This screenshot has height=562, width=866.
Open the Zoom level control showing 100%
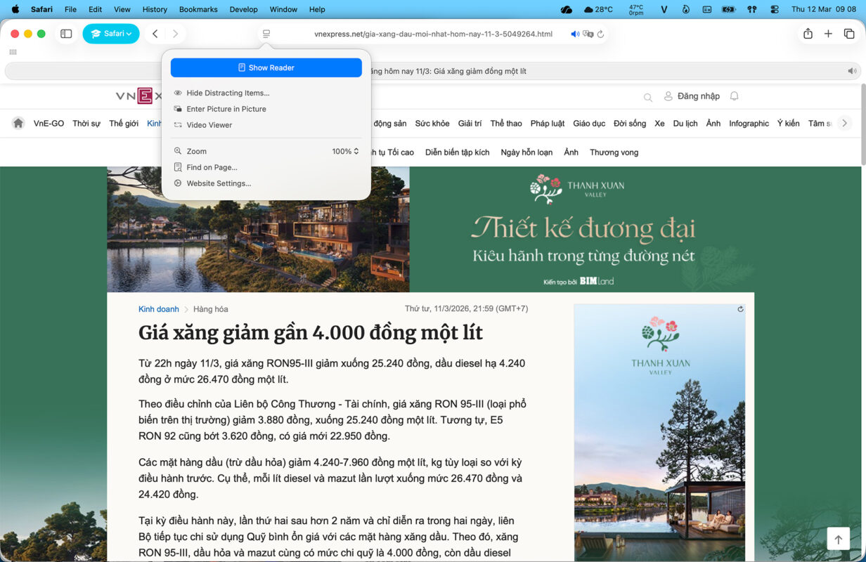coord(345,150)
